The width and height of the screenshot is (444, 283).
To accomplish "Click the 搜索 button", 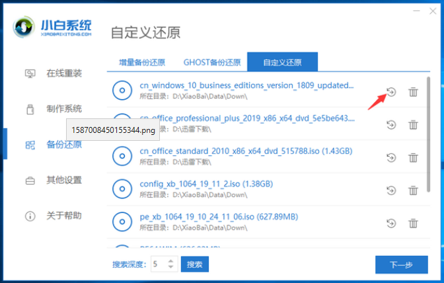I will point(194,264).
